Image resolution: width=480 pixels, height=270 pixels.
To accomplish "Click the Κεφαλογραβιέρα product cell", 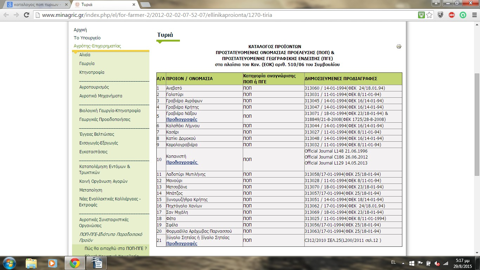I will (x=204, y=144).
